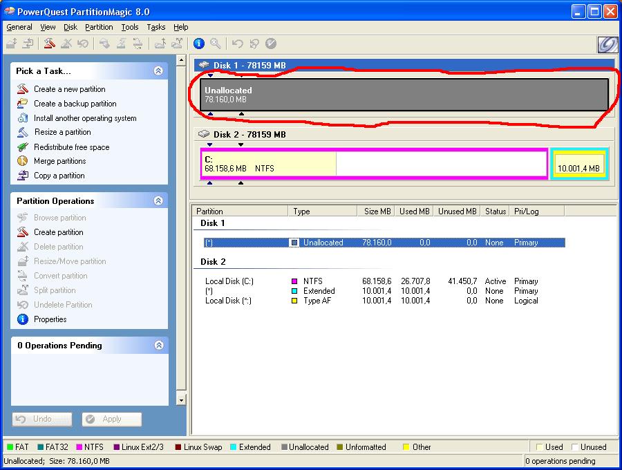Click Delete partition under Partition Operations

(x=58, y=246)
